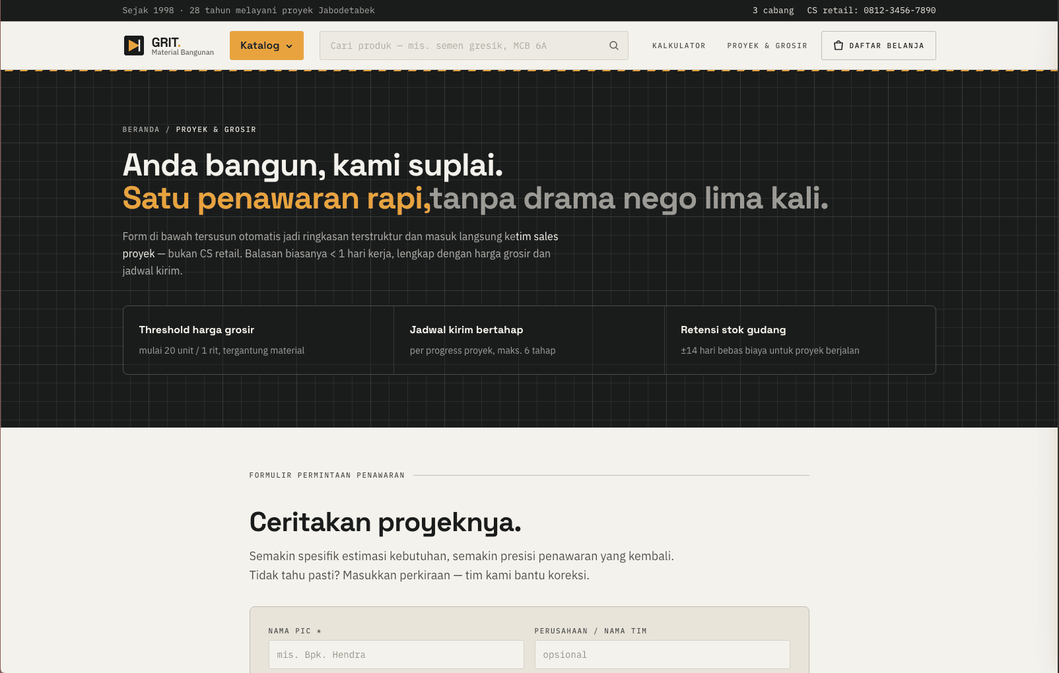This screenshot has width=1059, height=673.
Task: Click the Jadwal kirim bertahap card
Action: click(529, 340)
